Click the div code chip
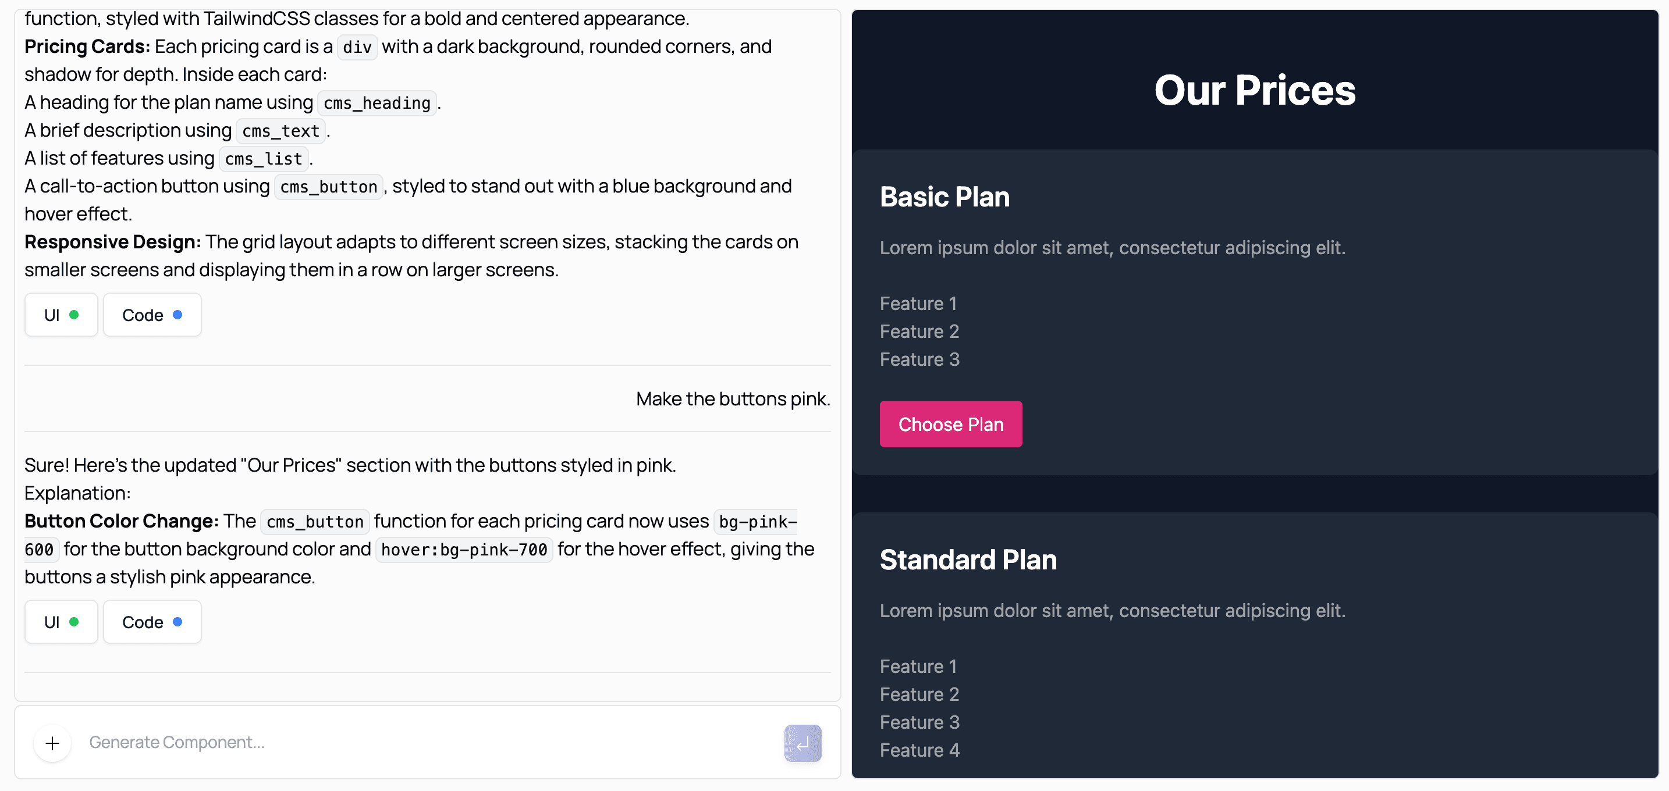Viewport: 1669px width, 791px height. click(x=357, y=47)
